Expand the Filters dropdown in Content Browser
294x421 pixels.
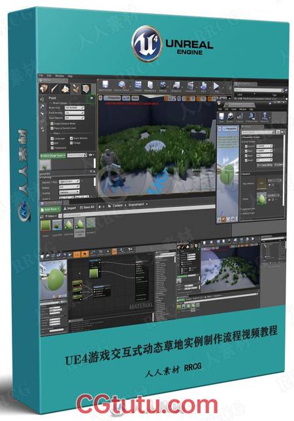pos(50,216)
